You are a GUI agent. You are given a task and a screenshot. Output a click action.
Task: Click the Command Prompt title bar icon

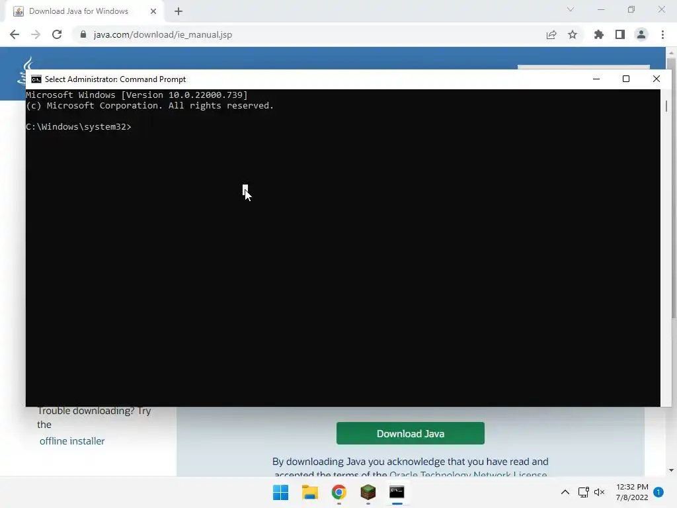(36, 79)
